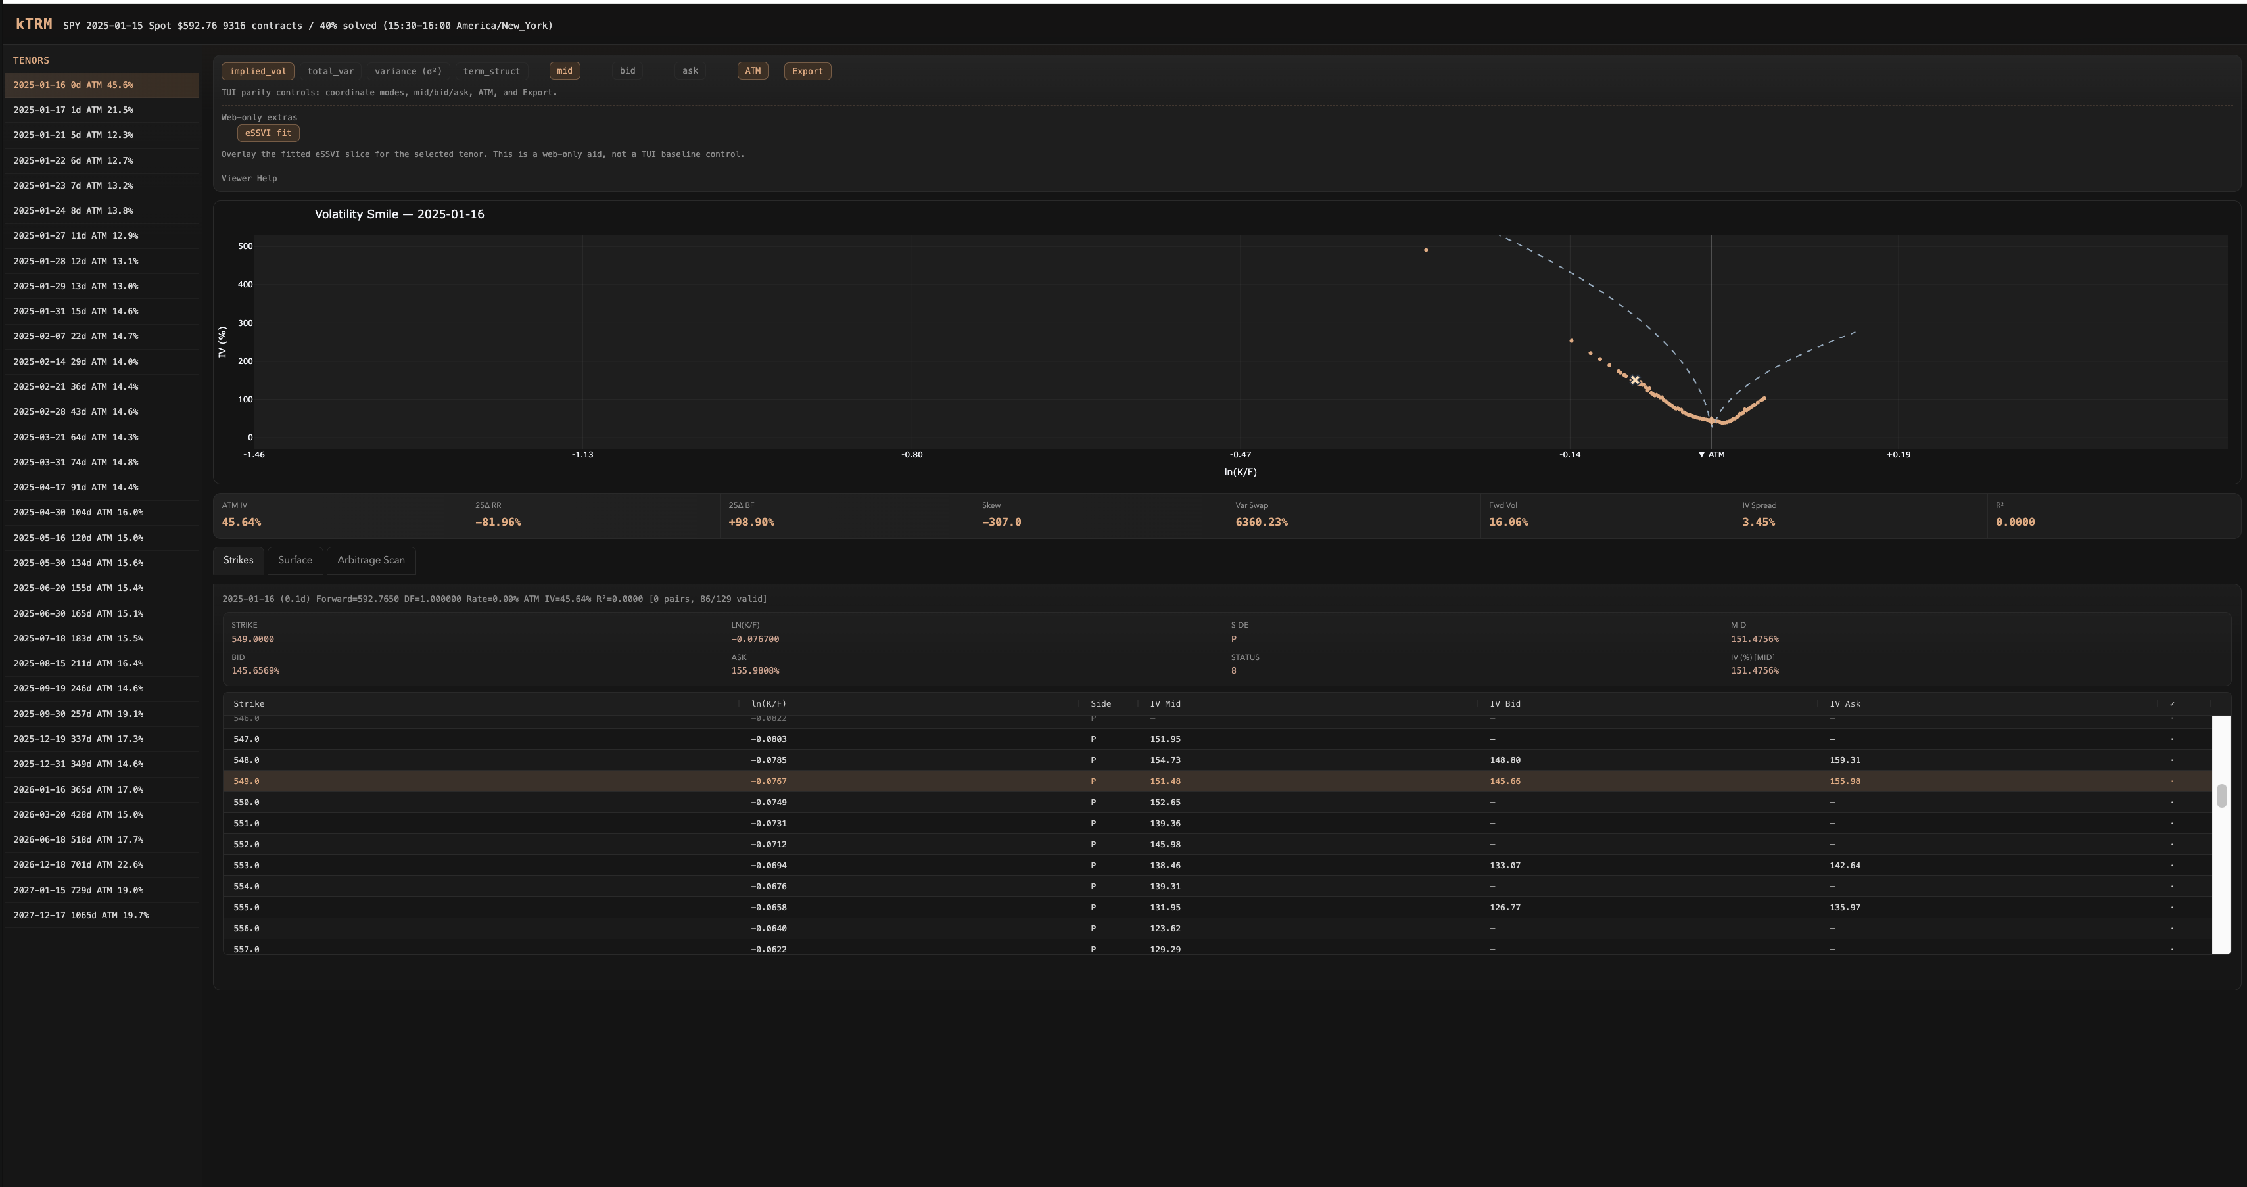The width and height of the screenshot is (2247, 1187).
Task: Select mid quote mode
Action: coord(564,70)
